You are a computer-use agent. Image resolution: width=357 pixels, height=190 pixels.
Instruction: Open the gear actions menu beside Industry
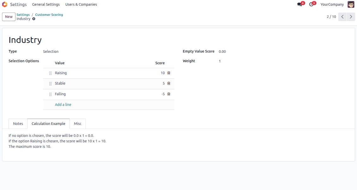click(x=34, y=19)
